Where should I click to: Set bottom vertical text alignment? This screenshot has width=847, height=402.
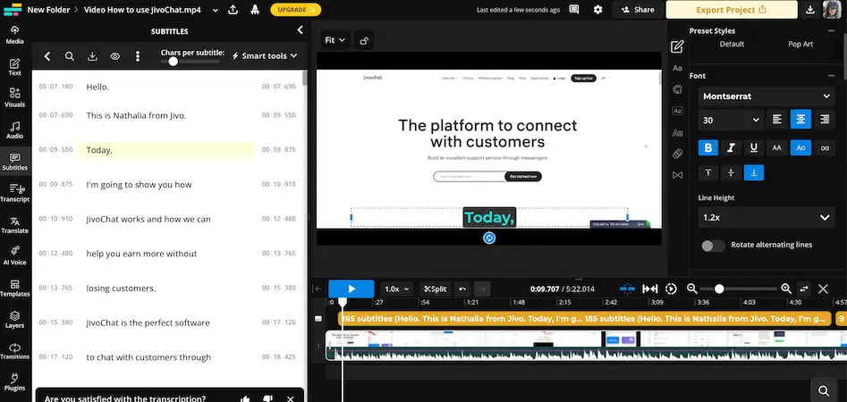pos(754,172)
